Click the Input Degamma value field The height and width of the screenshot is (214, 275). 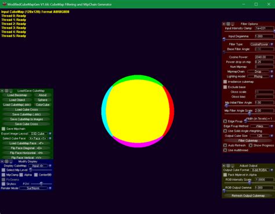[x=264, y=36]
